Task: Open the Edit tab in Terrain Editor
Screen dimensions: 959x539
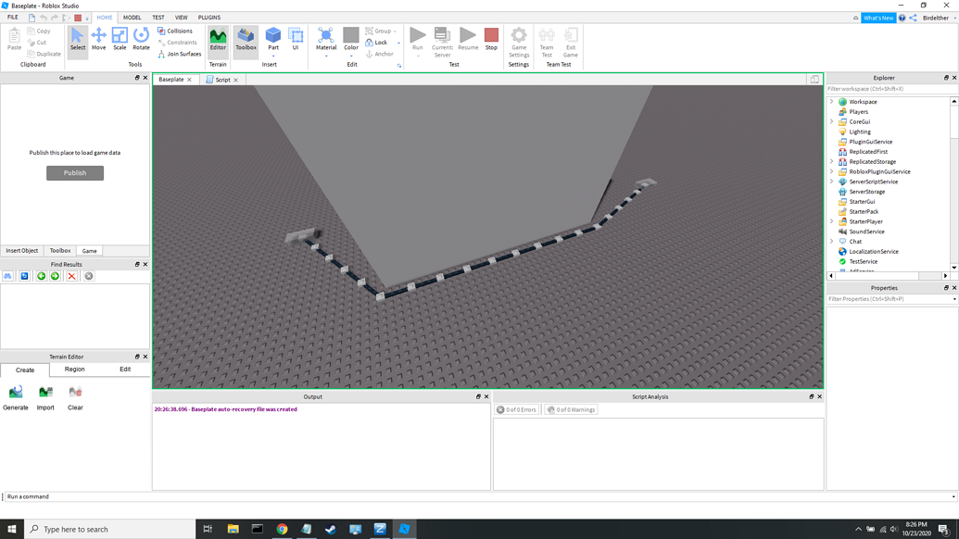Action: point(125,370)
